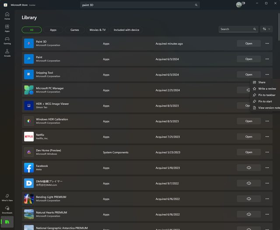
Task: Download Bending Light PREMIUM via cloud icon
Action: tap(248, 199)
